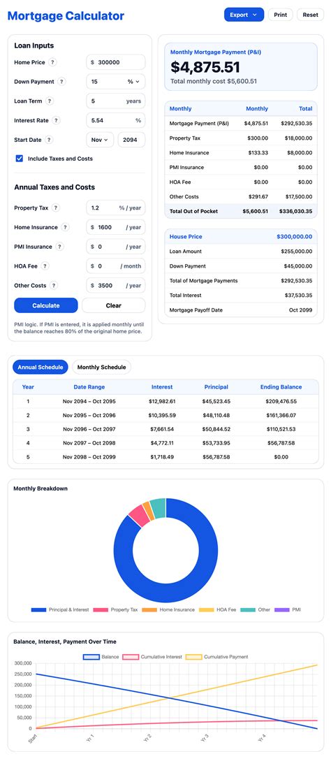Open help tooltip for Other Costs

coord(54,285)
